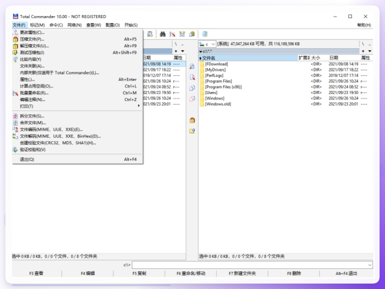Select 解压缩文件(U)... menu entry
Screen dimensions: 385x289
(x=77, y=46)
